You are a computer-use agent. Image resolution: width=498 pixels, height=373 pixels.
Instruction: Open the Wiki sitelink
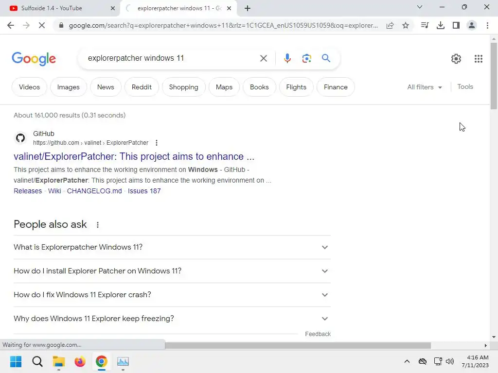[x=54, y=191]
